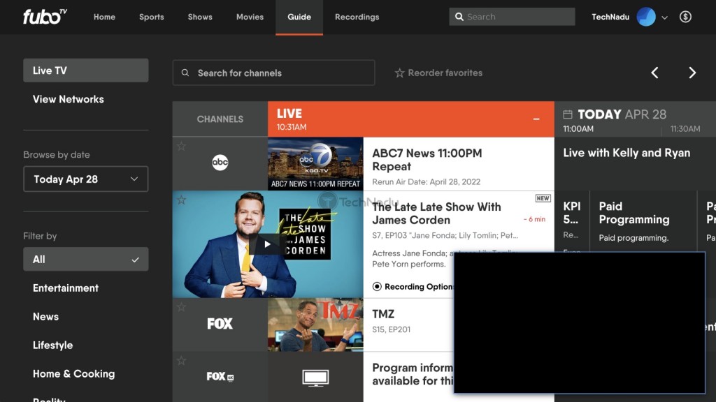This screenshot has width=716, height=402.
Task: Filter by Entertainment
Action: (x=66, y=288)
